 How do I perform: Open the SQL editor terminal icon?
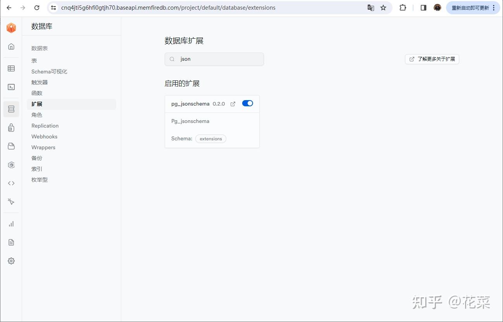click(11, 87)
